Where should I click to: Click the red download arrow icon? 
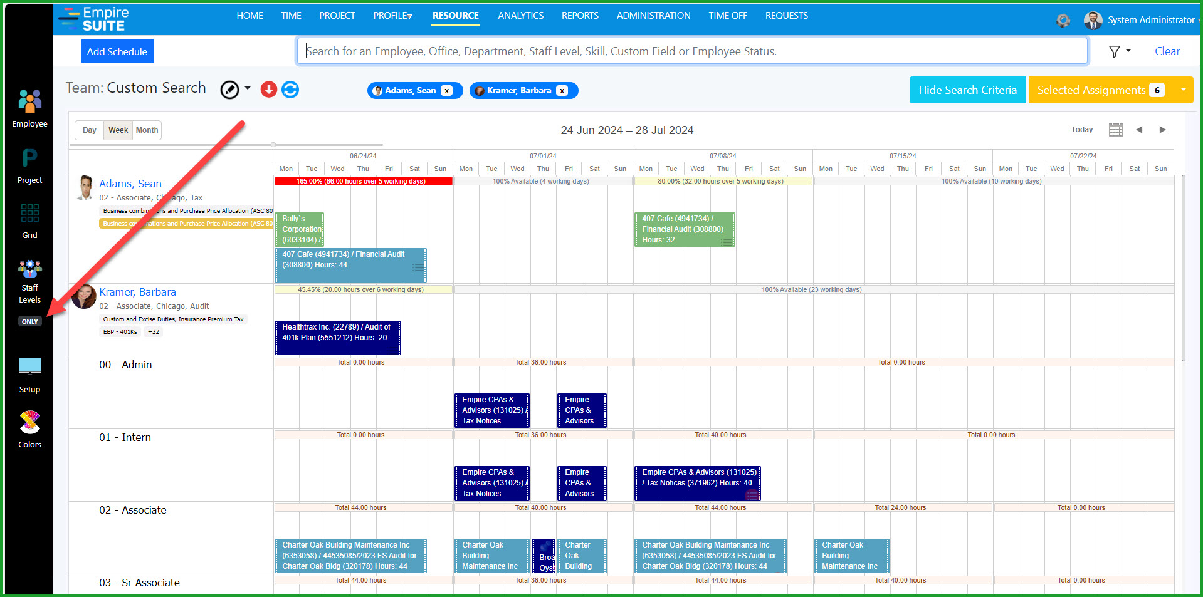[269, 90]
